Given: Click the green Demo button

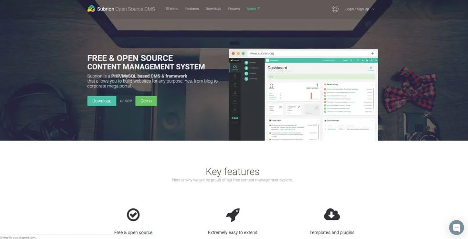Looking at the screenshot, I should [146, 101].
